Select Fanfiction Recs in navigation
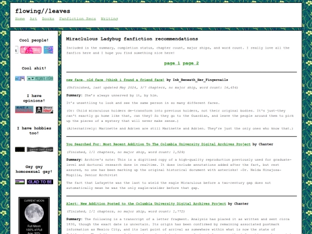The height and width of the screenshot is (234, 312). pyautogui.click(x=77, y=18)
